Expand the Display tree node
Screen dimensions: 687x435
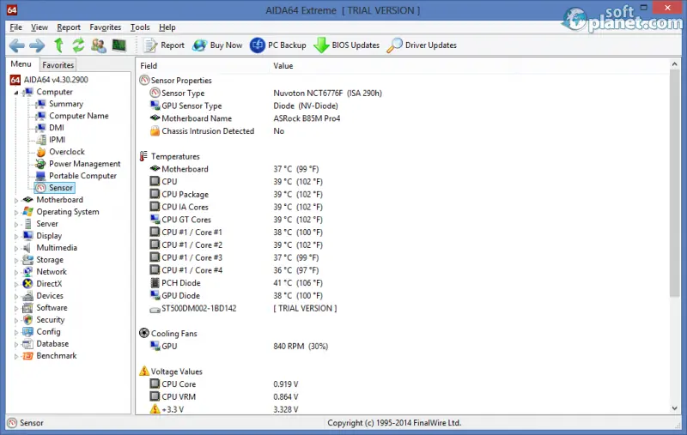click(x=16, y=236)
